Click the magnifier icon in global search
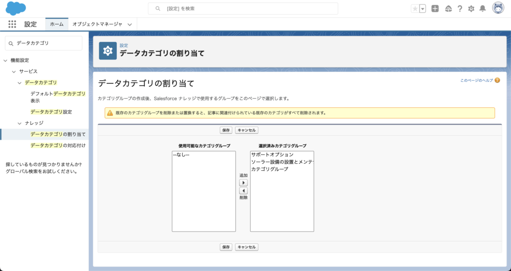The image size is (511, 271). pyautogui.click(x=158, y=9)
